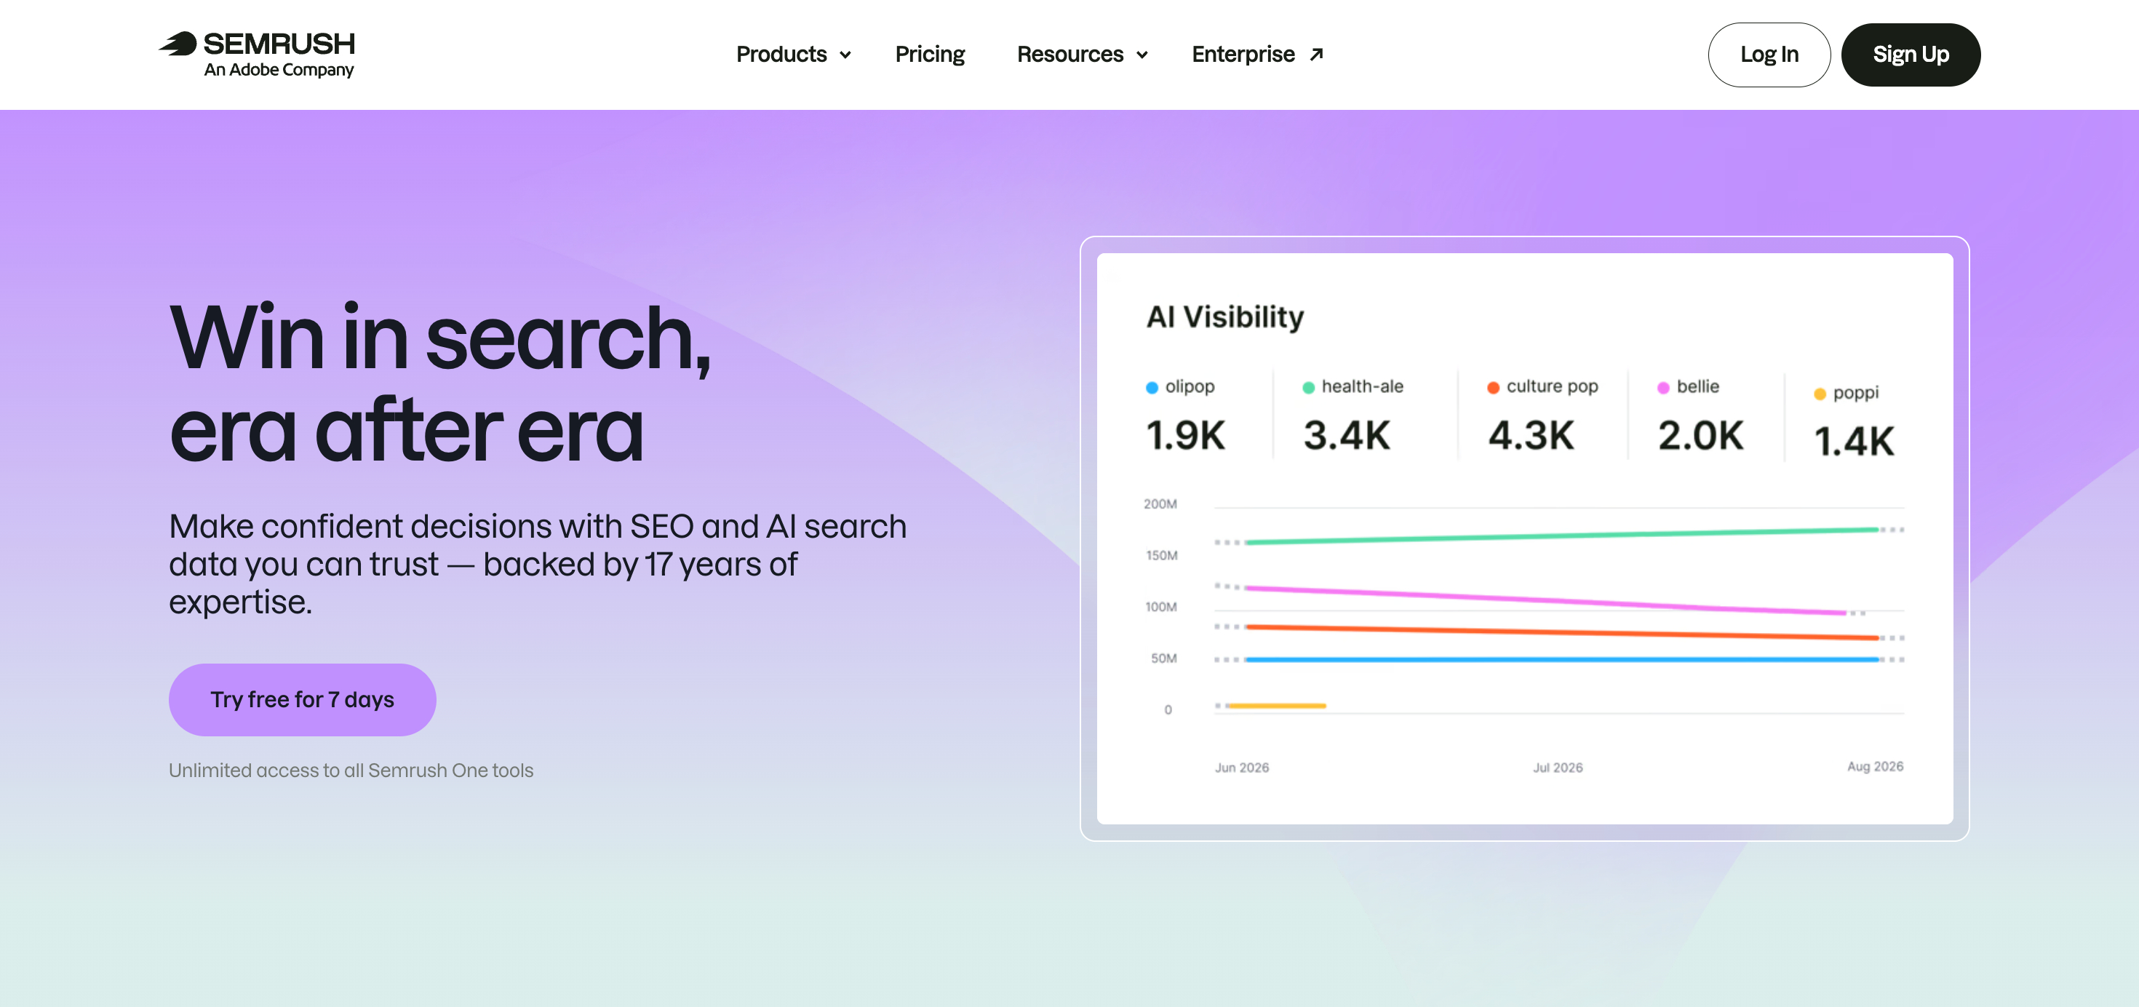Click the Log In button
The height and width of the screenshot is (1007, 2139).
point(1769,55)
